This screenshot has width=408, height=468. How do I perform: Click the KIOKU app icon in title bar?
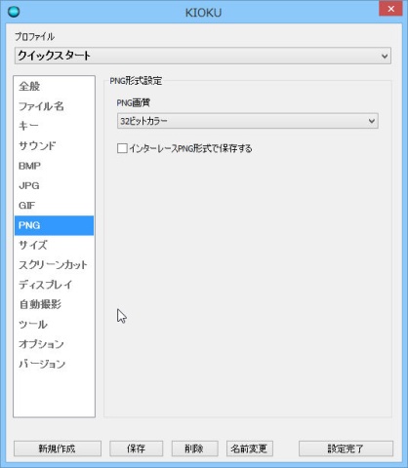click(14, 12)
